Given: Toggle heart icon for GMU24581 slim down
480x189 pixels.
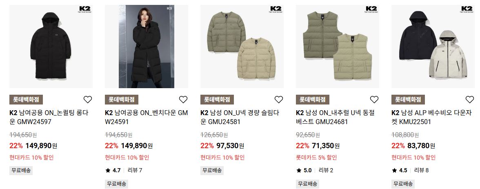Looking at the screenshot, I should pyautogui.click(x=278, y=100).
